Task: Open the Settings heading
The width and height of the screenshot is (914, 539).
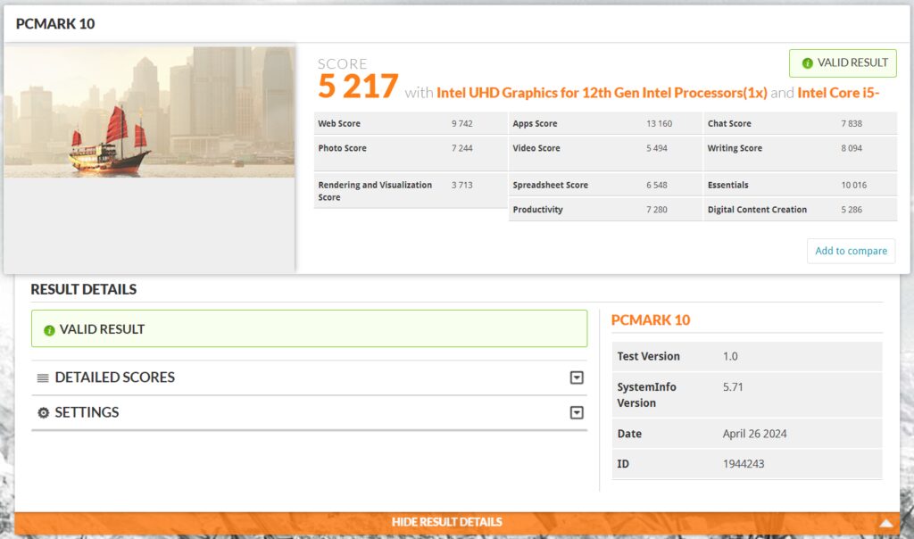Action: (x=87, y=412)
